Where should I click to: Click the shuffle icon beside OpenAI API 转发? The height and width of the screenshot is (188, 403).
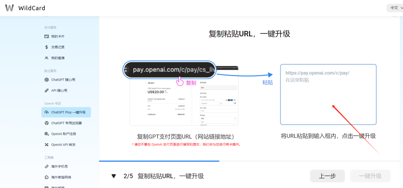click(x=47, y=145)
